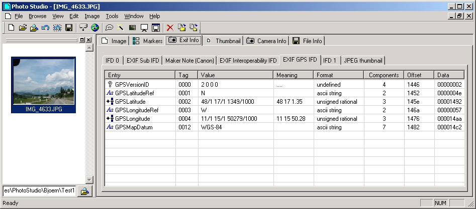Viewport: 476px width, 209px height.
Task: Click the colored thumbnail grid icon
Action: 132,28
